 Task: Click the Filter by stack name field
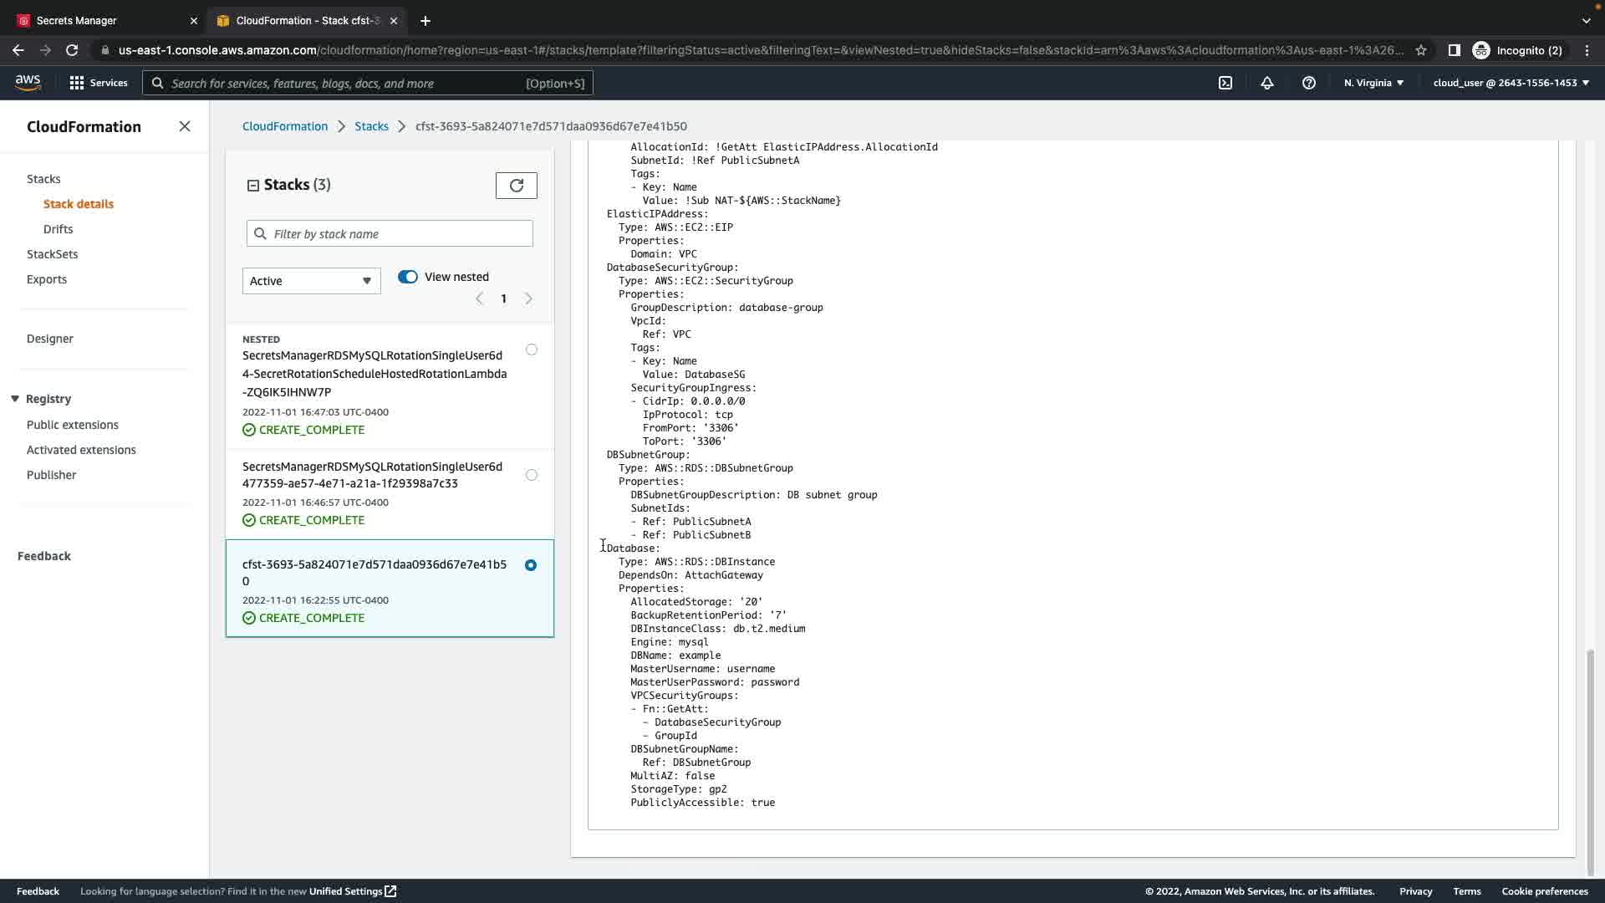point(390,234)
